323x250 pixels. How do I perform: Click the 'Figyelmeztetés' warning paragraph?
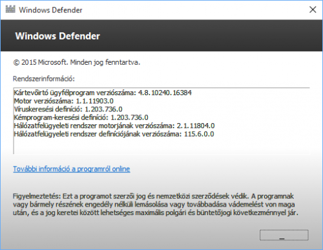point(156,205)
